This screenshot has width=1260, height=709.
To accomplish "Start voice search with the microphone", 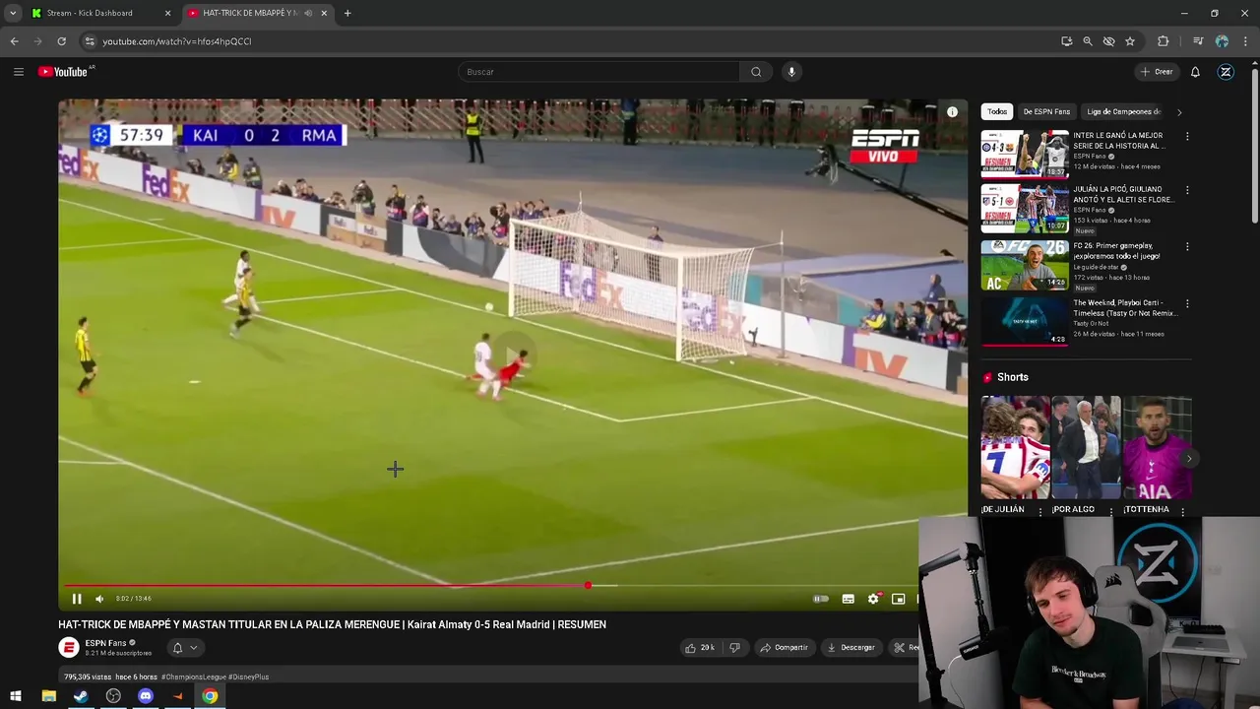I will [x=791, y=72].
